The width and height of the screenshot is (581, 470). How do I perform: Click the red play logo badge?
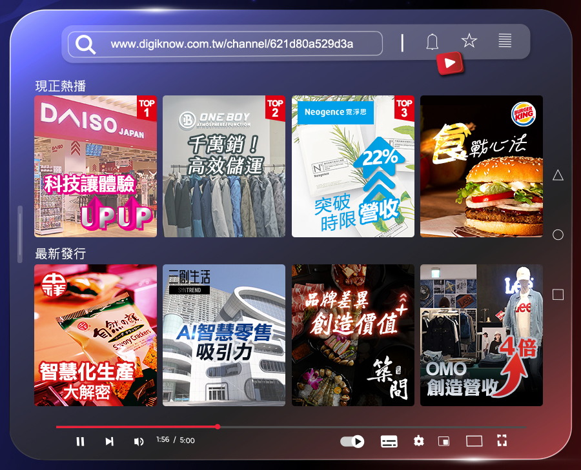450,63
